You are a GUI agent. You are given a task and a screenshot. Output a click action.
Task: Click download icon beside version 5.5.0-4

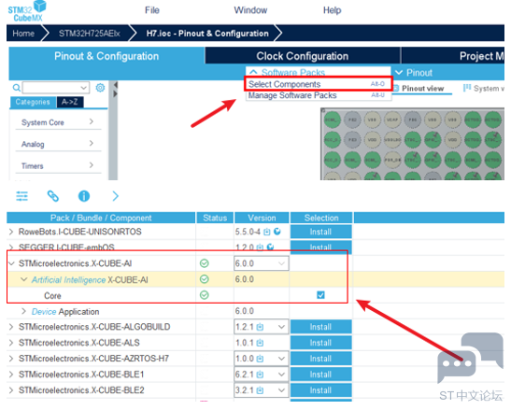(267, 232)
